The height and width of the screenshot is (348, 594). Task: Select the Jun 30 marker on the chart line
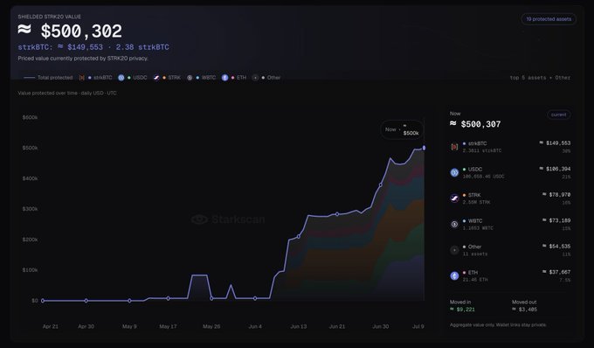pos(381,185)
